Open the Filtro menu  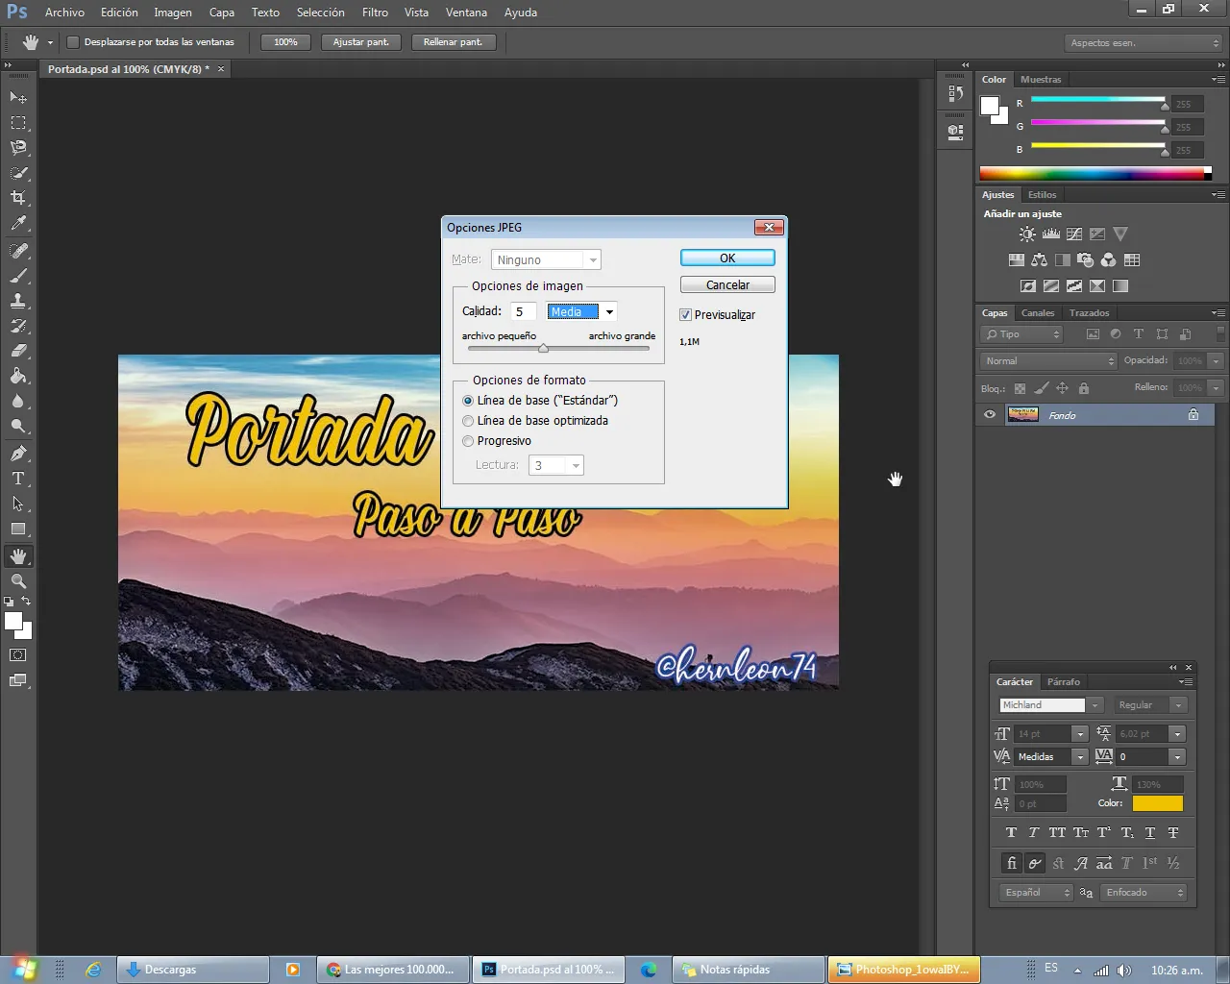[x=375, y=12]
